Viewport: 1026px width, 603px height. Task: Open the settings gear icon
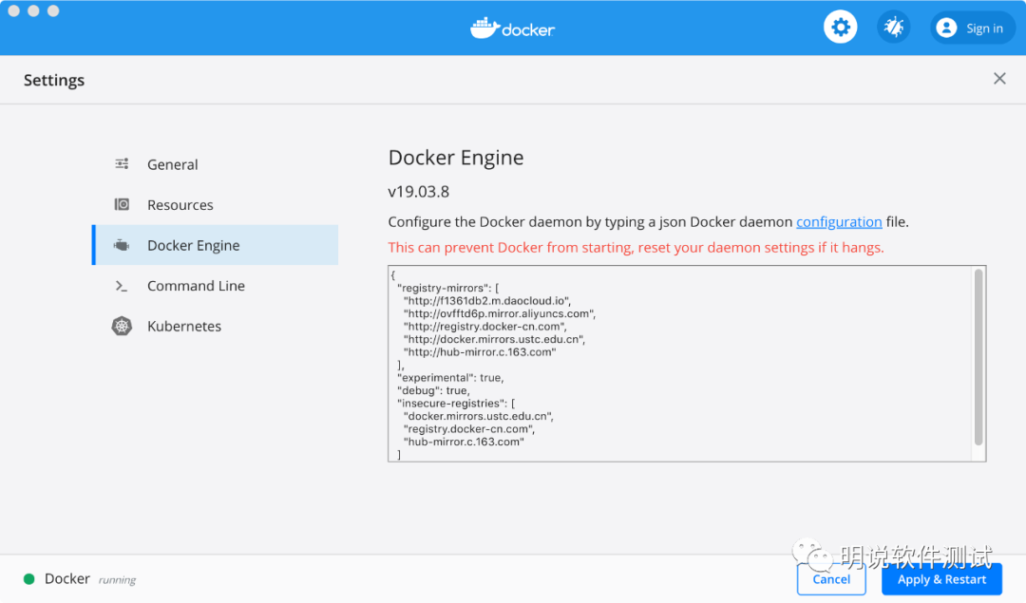(x=840, y=28)
